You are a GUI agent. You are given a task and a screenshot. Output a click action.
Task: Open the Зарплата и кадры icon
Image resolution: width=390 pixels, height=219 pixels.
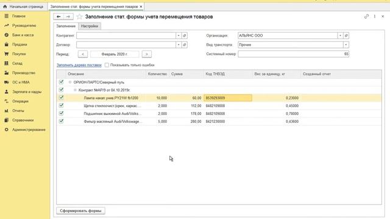click(7, 92)
